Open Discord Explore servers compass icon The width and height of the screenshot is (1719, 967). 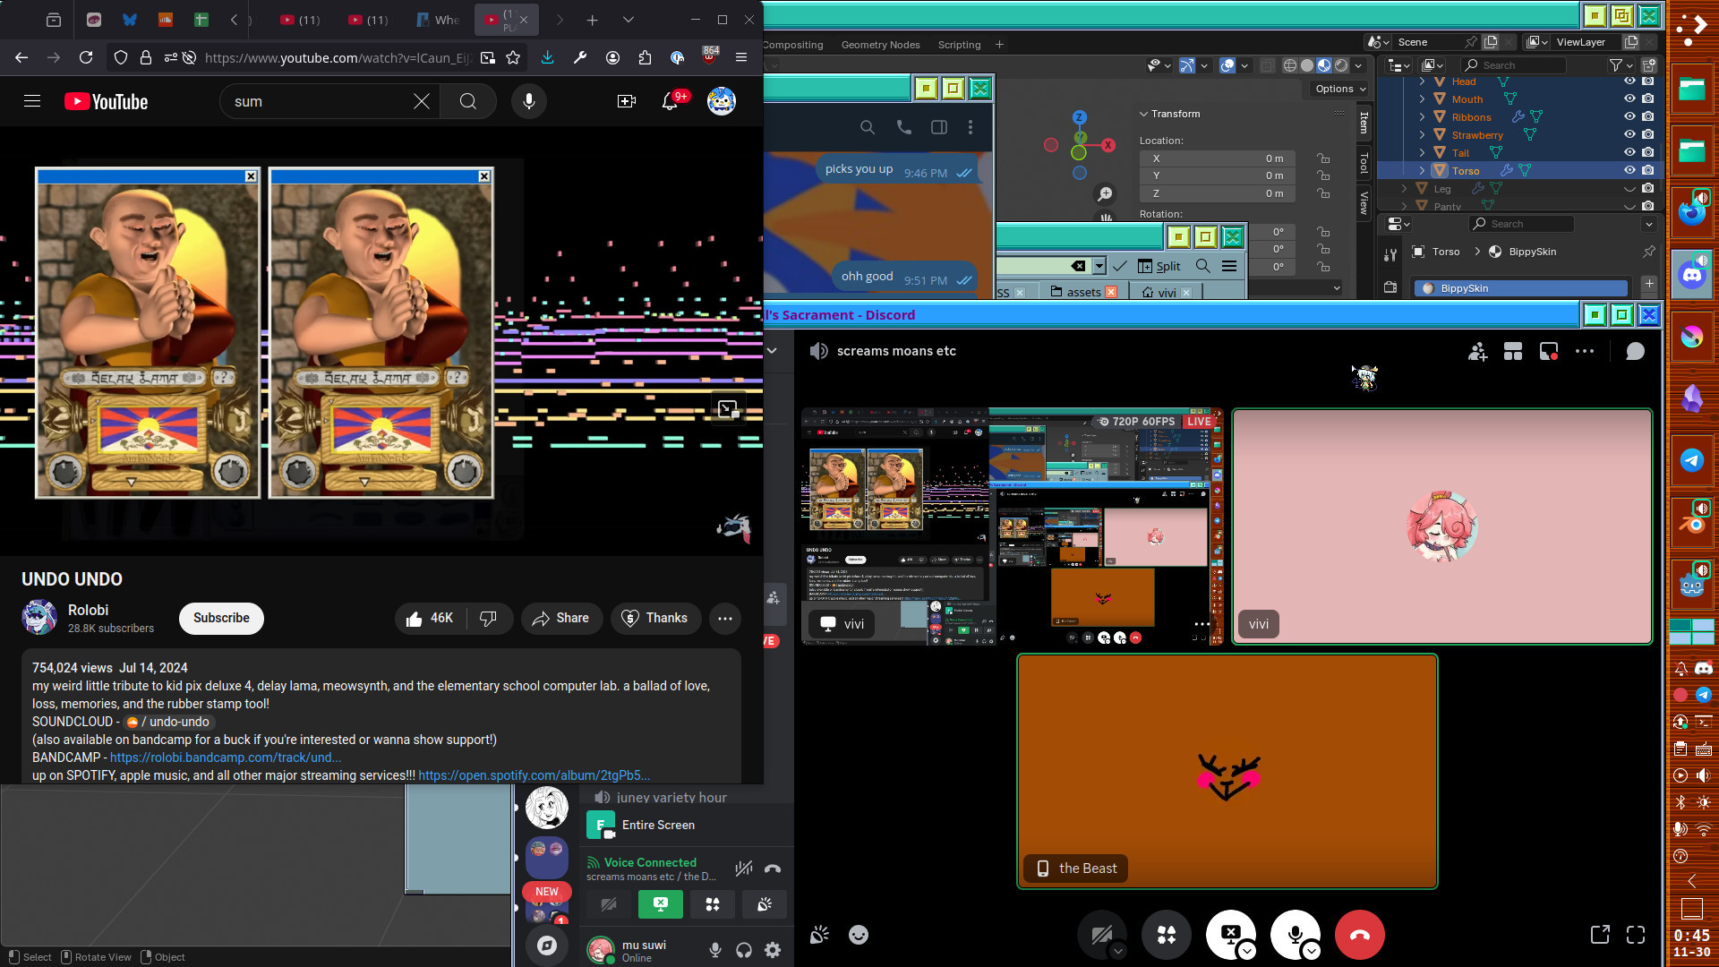pyautogui.click(x=546, y=945)
